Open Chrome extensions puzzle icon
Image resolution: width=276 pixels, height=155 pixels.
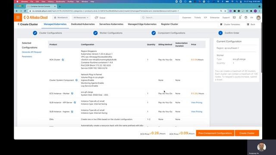(x=251, y=11)
